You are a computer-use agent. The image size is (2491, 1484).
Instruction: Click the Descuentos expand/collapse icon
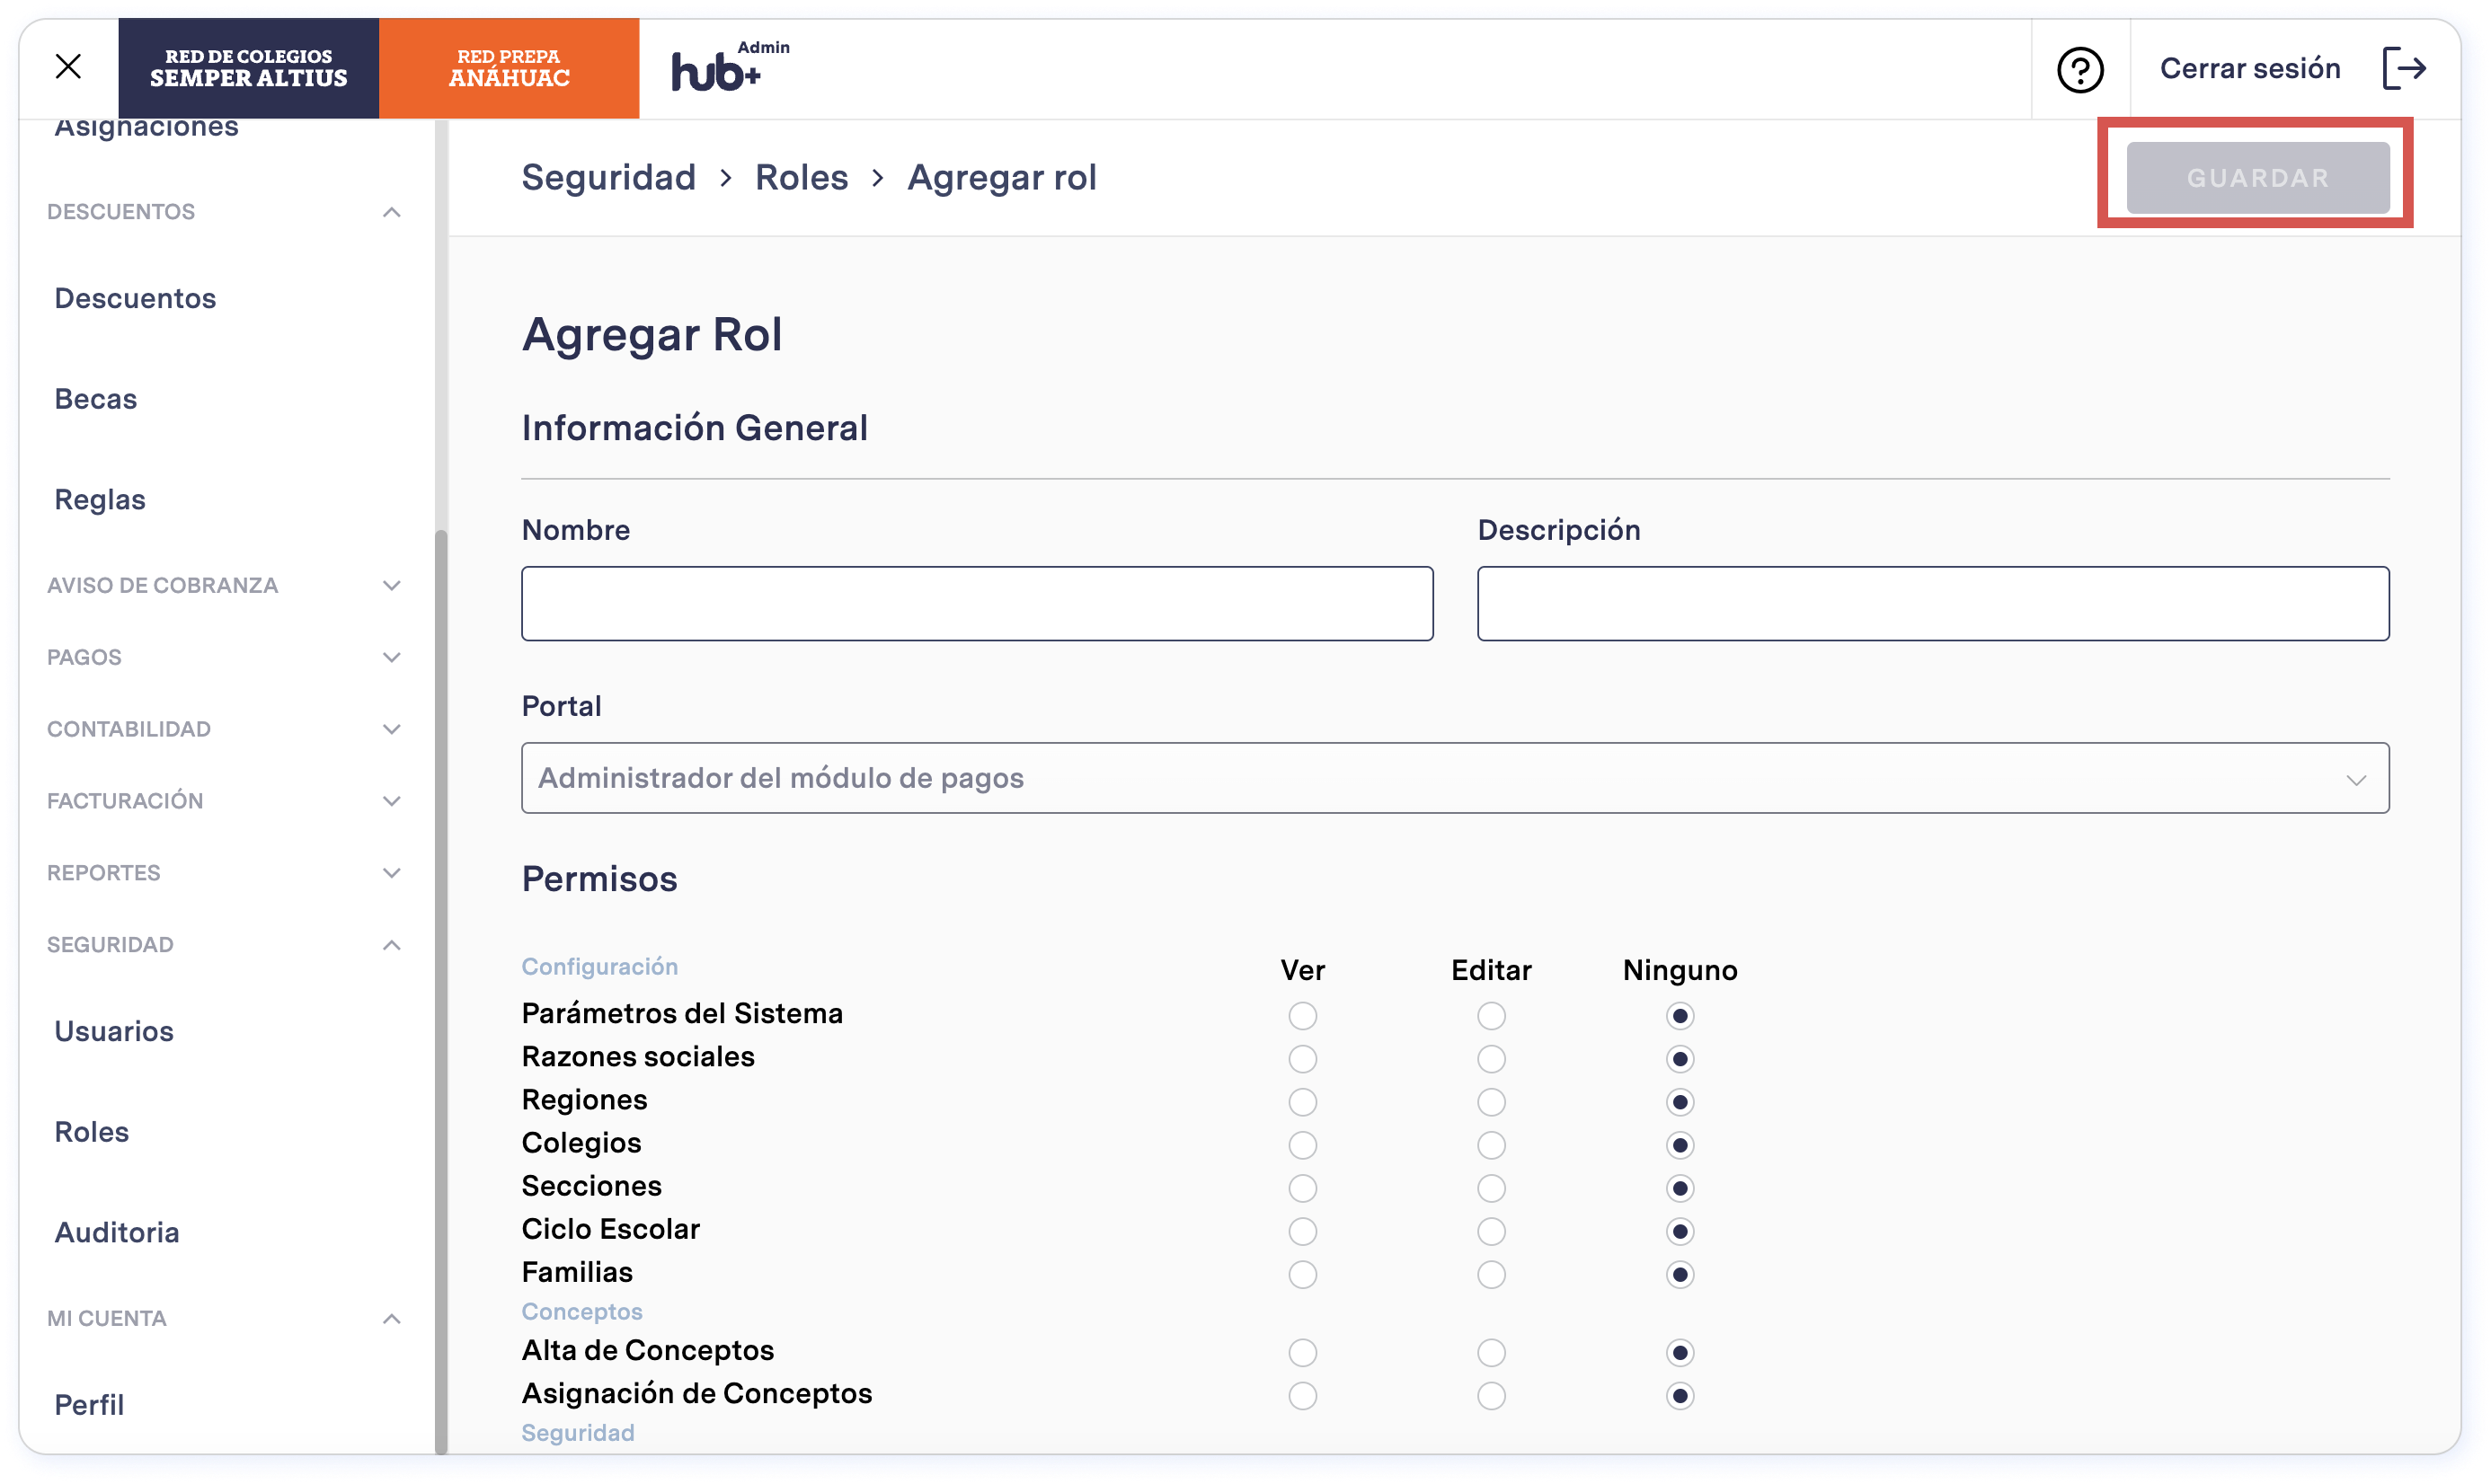pos(390,212)
